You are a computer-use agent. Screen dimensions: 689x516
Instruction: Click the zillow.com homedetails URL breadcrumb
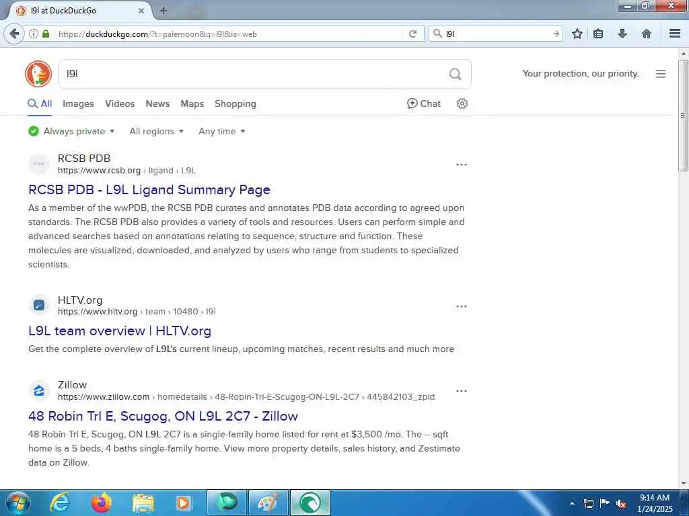click(x=246, y=396)
